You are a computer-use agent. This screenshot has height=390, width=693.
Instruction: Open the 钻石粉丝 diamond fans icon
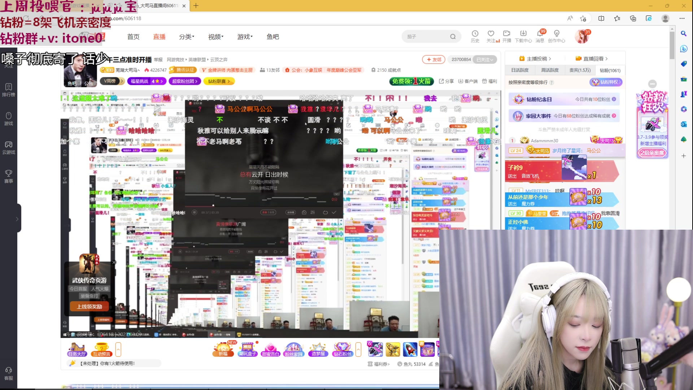coord(342,350)
